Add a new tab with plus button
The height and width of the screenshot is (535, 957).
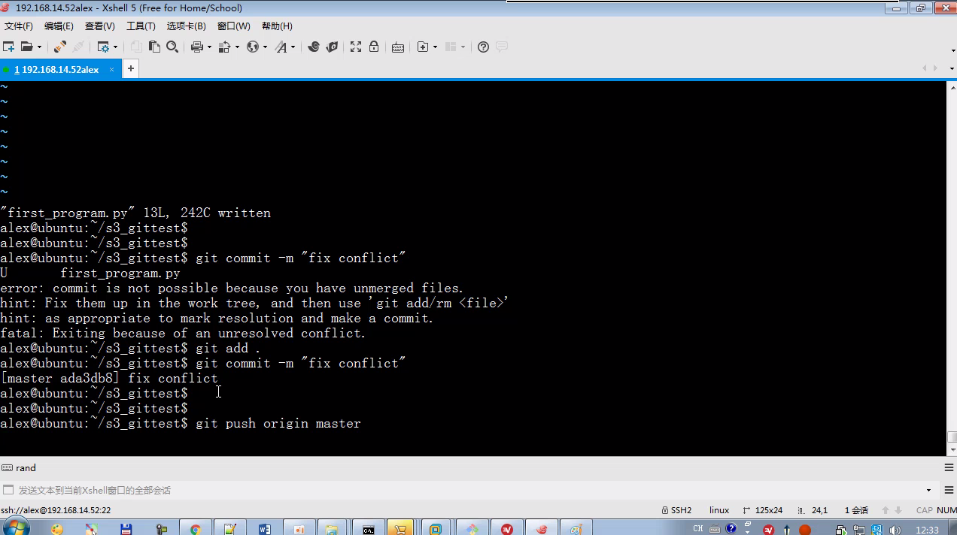point(130,68)
